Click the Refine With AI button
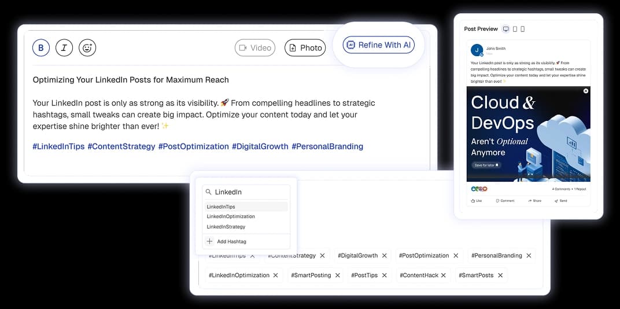The width and height of the screenshot is (620, 309). click(379, 45)
